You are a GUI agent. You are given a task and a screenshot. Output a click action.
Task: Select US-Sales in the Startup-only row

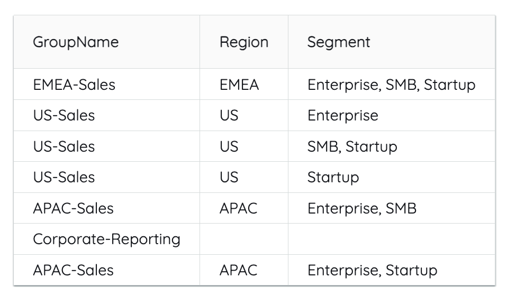click(x=64, y=177)
